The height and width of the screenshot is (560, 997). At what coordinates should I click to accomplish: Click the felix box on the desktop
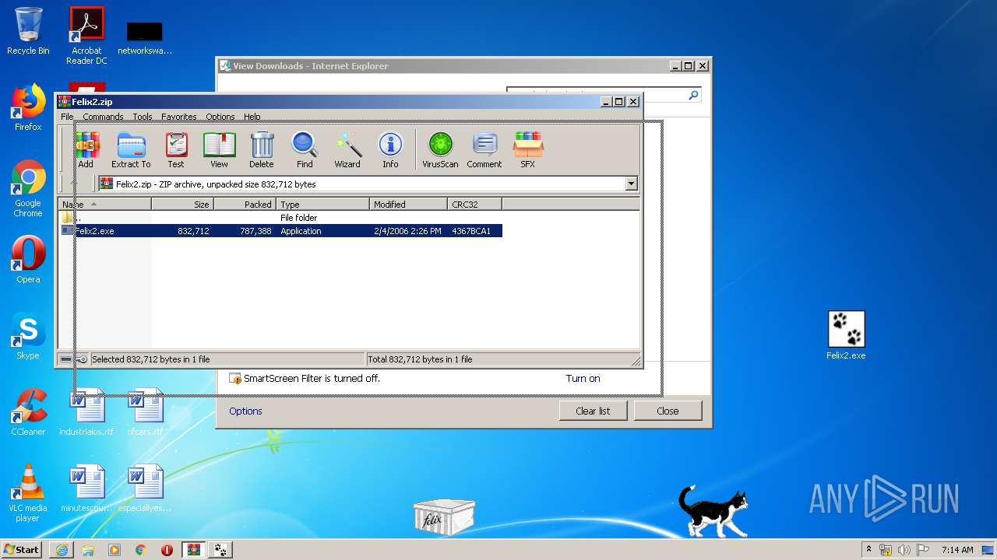(444, 516)
